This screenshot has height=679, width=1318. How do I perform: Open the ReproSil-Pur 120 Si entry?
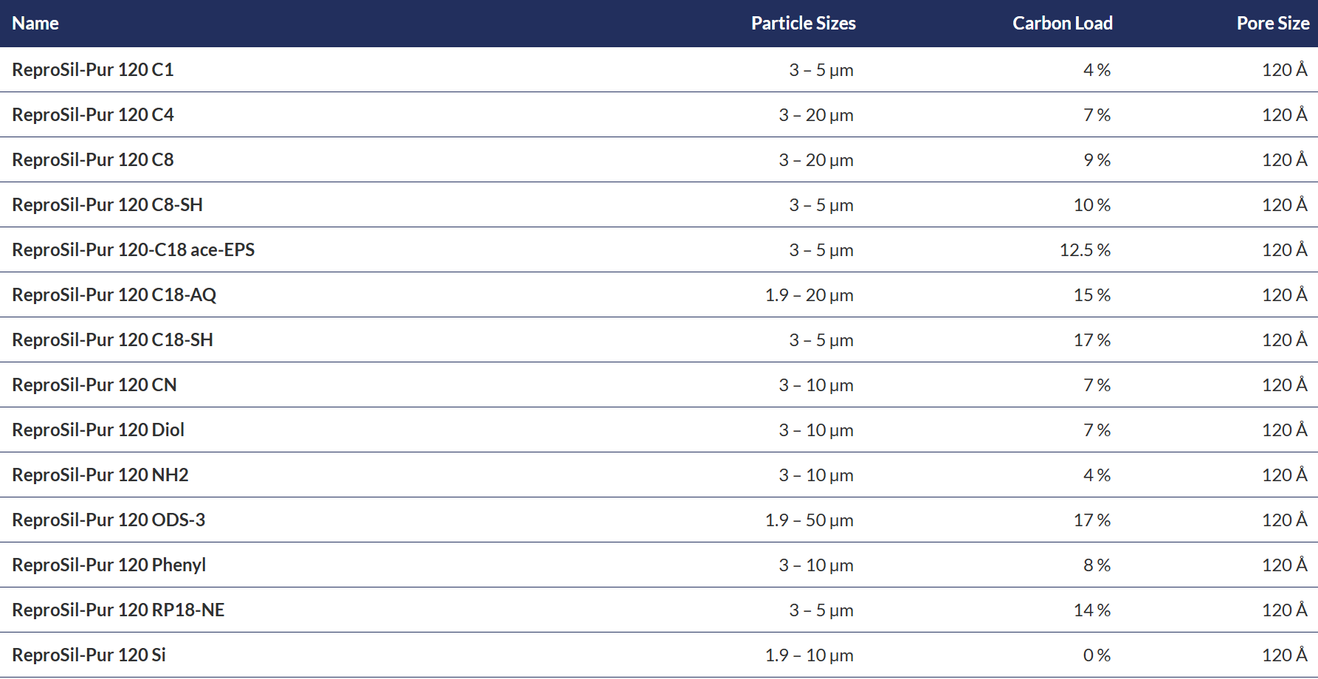[89, 655]
